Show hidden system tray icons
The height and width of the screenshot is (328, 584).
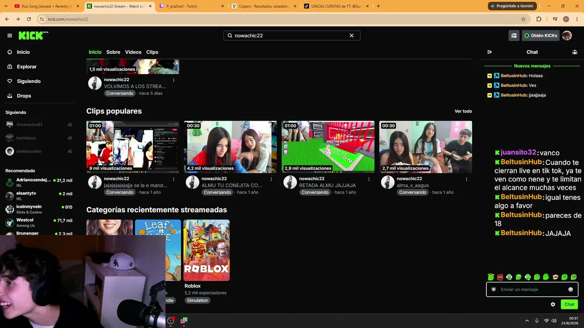point(527,321)
